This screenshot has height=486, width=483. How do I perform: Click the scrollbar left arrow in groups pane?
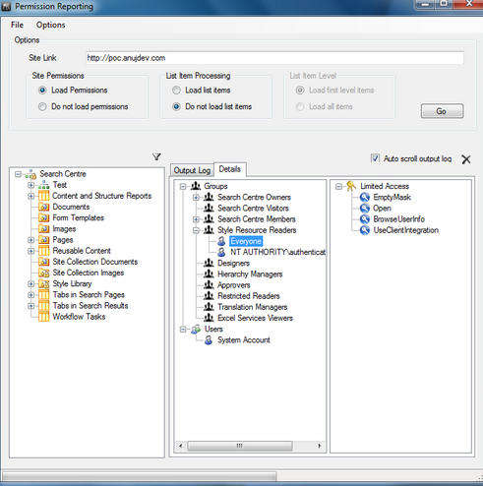pos(181,446)
